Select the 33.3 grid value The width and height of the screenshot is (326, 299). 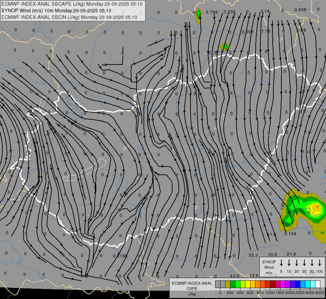point(253,255)
